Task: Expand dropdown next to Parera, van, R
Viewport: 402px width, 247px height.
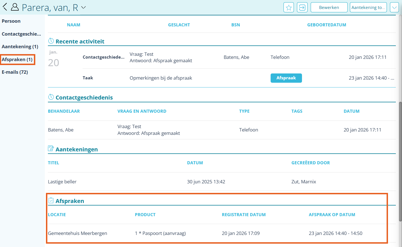Action: (x=83, y=8)
